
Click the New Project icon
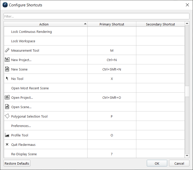click(x=7, y=60)
